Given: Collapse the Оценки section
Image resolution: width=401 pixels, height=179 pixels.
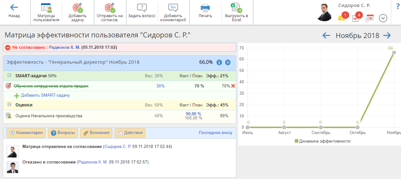Looking at the screenshot, I should tap(9, 105).
